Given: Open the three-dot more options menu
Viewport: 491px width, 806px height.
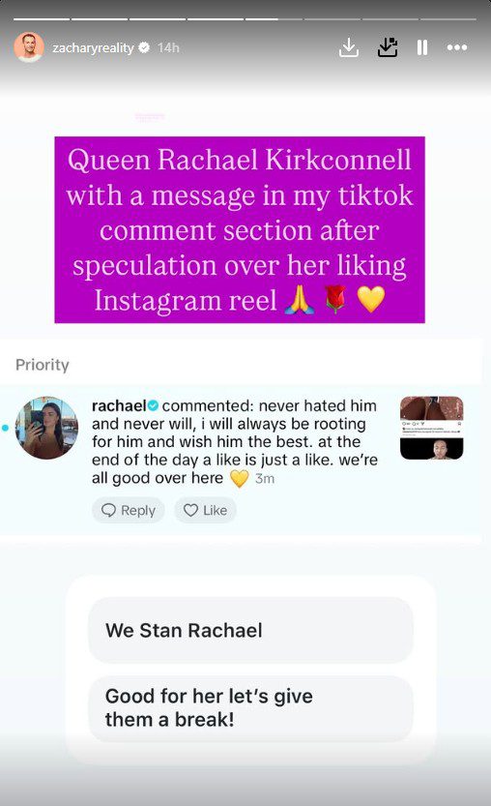Looking at the screenshot, I should click(456, 47).
